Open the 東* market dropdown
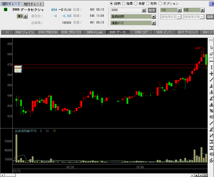The image size is (214, 177). click(25, 16)
